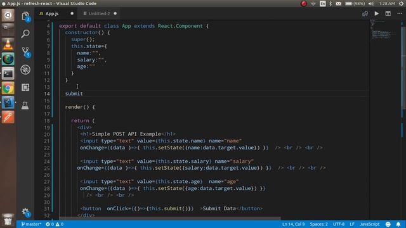406x228 pixels.
Task: Click line number 14 in gutter
Action: point(47,94)
